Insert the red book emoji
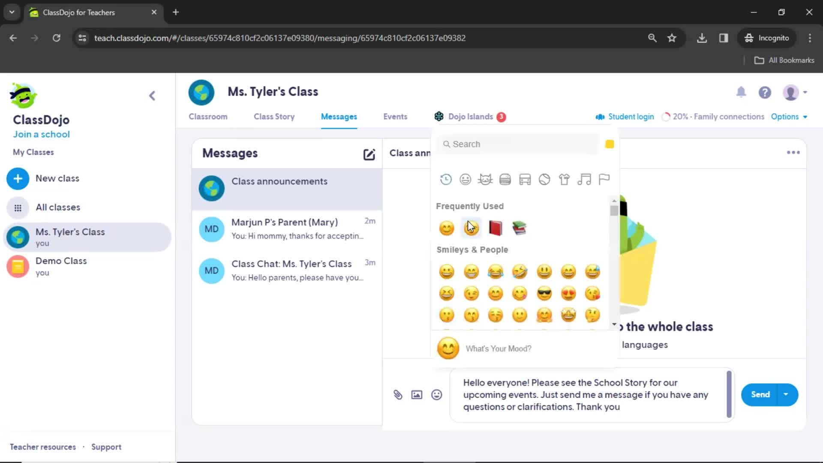This screenshot has width=823, height=463. coord(495,228)
